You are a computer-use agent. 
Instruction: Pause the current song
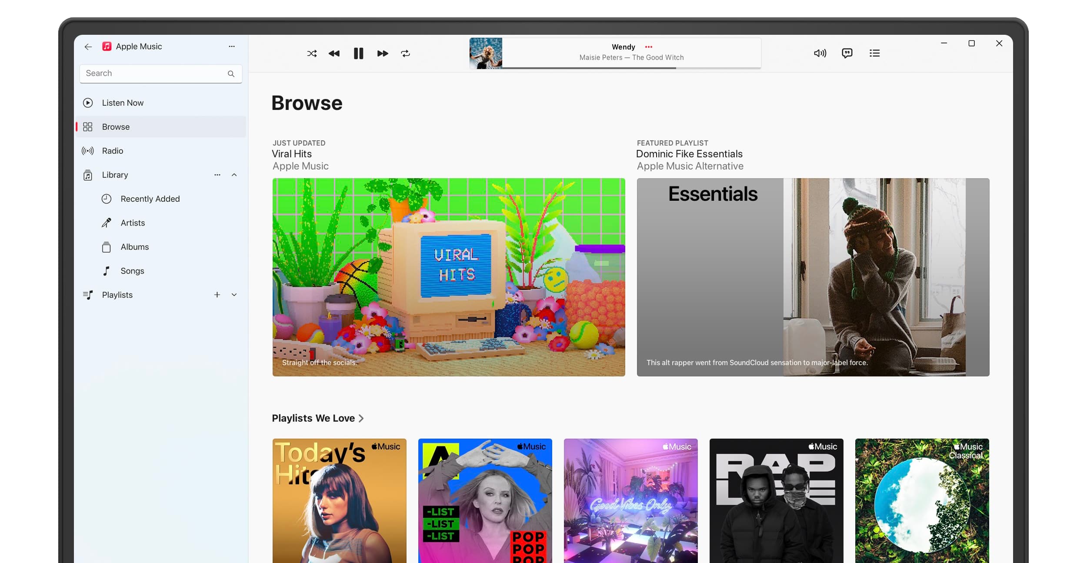tap(358, 53)
